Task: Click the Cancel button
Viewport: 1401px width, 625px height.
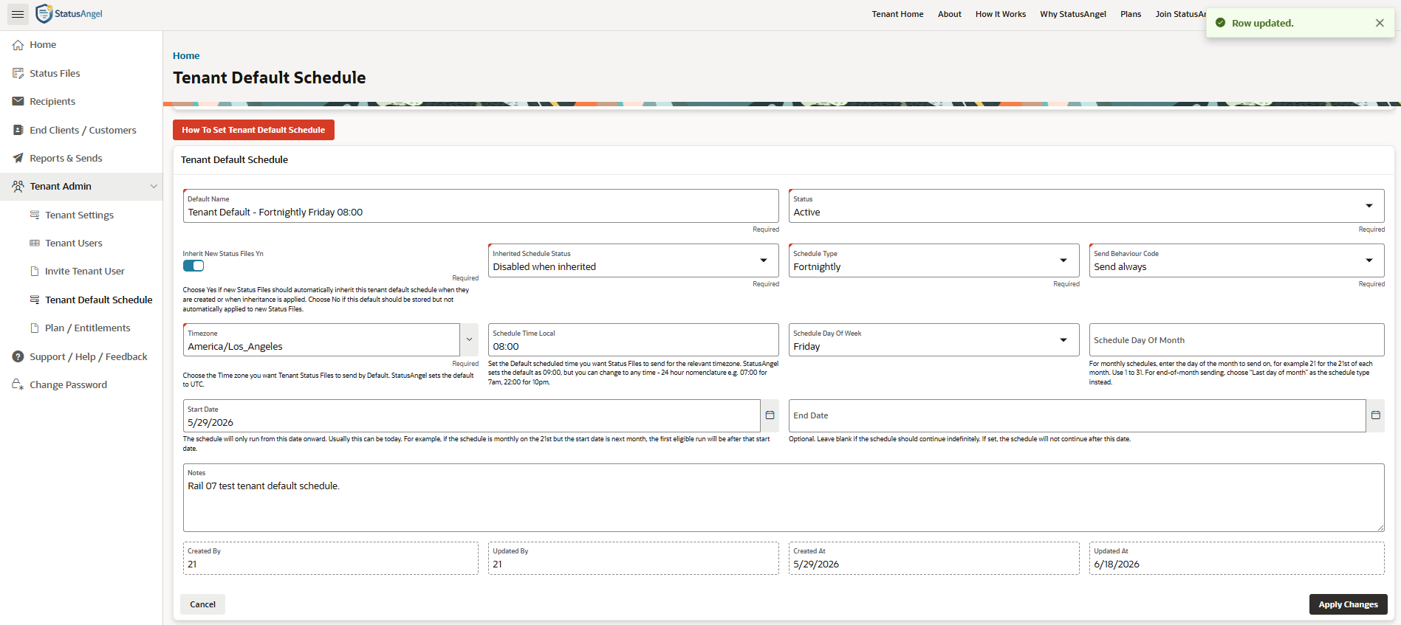Action: click(202, 604)
